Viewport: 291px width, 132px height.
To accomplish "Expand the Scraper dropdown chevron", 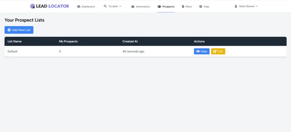I will (x=120, y=6).
